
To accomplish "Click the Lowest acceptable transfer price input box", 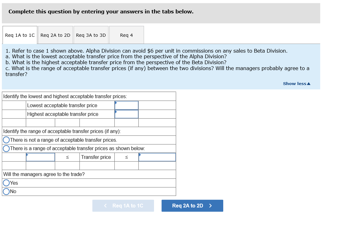I will tap(126, 105).
